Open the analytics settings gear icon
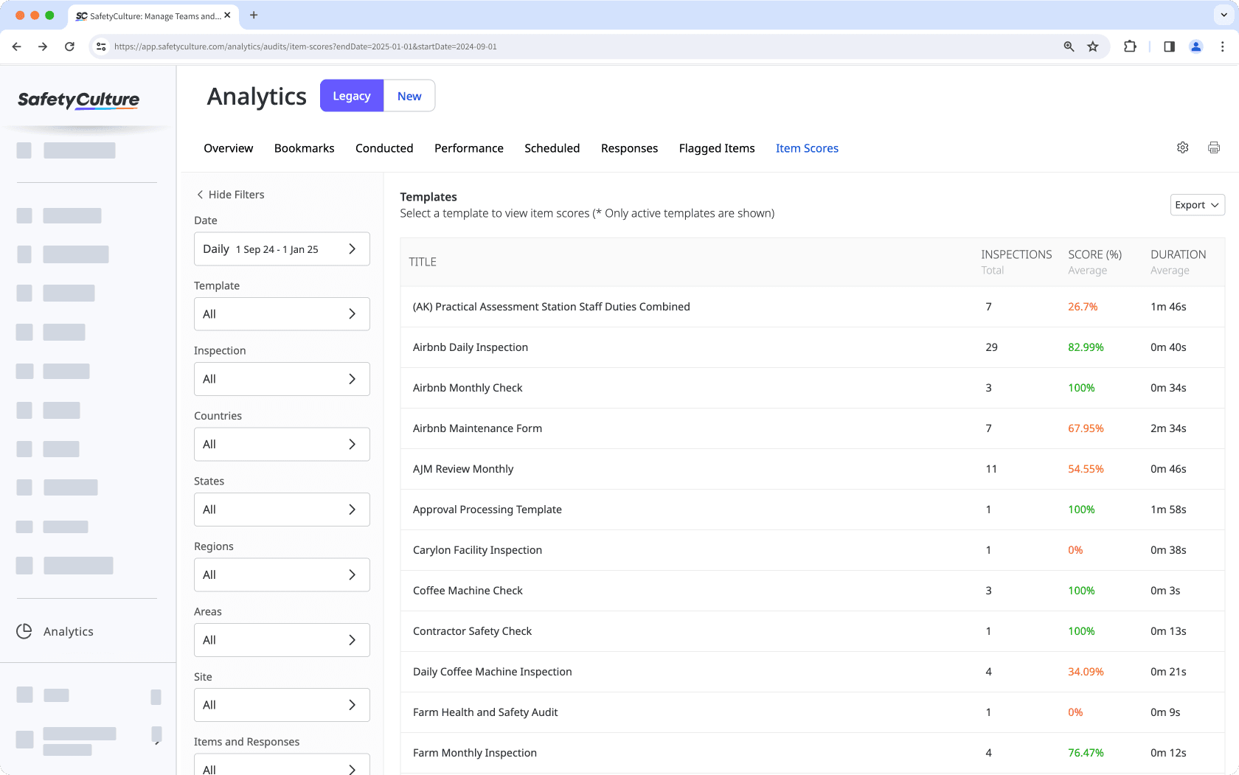The image size is (1239, 775). coord(1182,147)
